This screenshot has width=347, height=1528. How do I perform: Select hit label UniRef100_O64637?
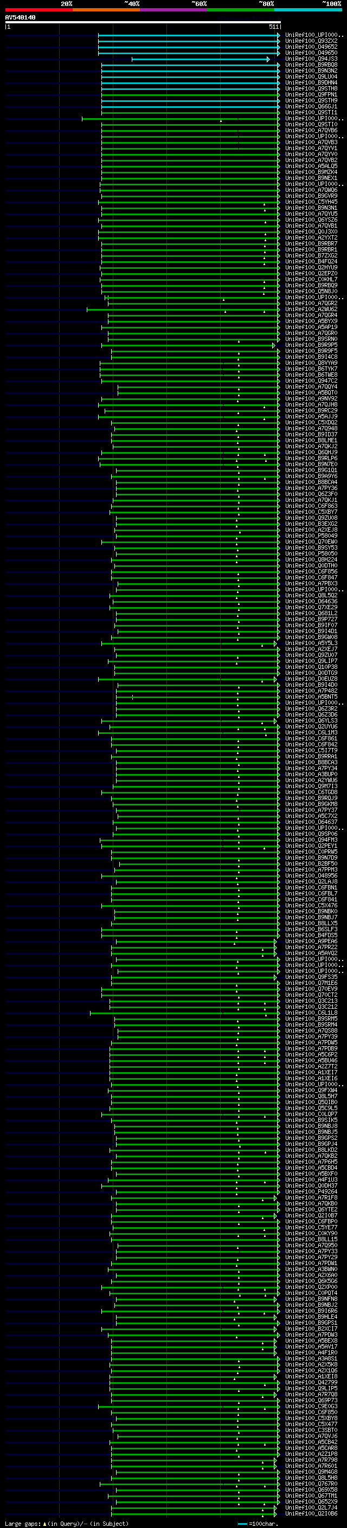[311, 822]
